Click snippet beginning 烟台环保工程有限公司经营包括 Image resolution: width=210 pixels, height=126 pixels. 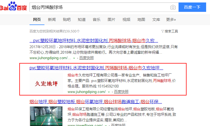coord(122,114)
